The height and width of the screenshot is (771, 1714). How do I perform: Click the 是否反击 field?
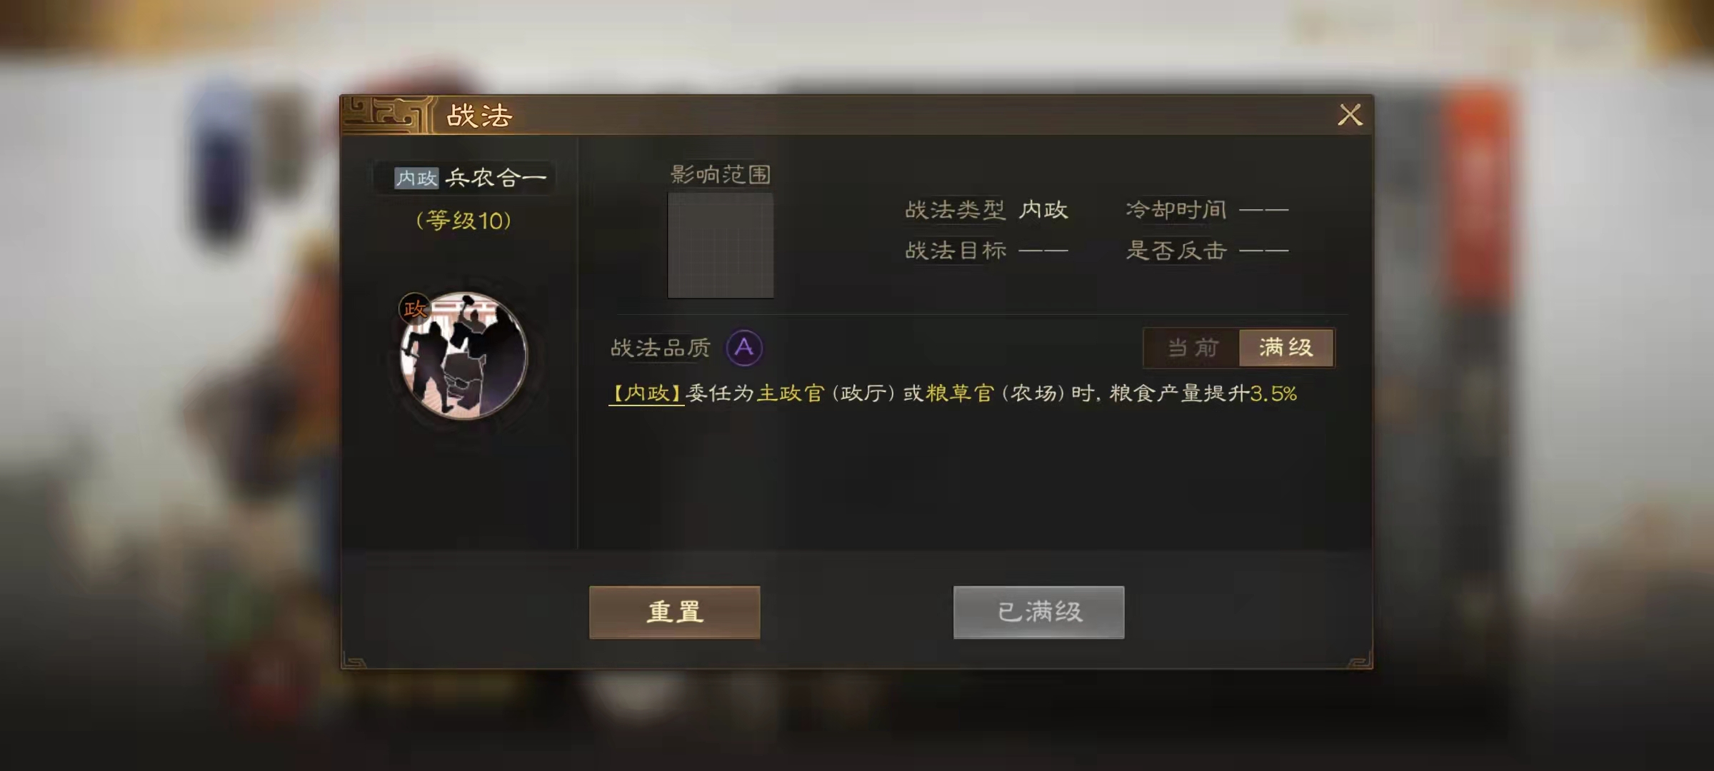(1207, 251)
